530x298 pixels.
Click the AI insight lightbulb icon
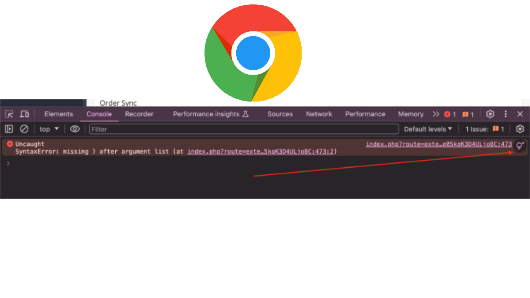(x=520, y=145)
